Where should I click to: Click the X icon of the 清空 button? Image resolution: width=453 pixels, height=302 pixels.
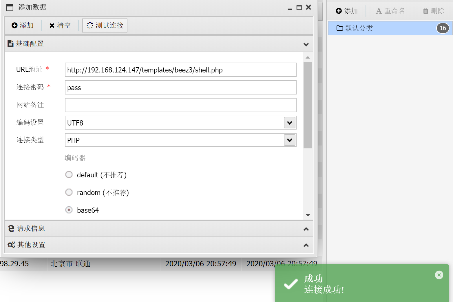coord(52,26)
